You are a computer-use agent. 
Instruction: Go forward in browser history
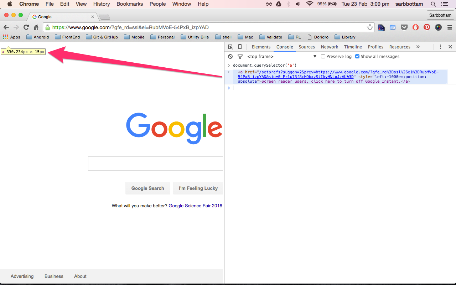tap(16, 27)
